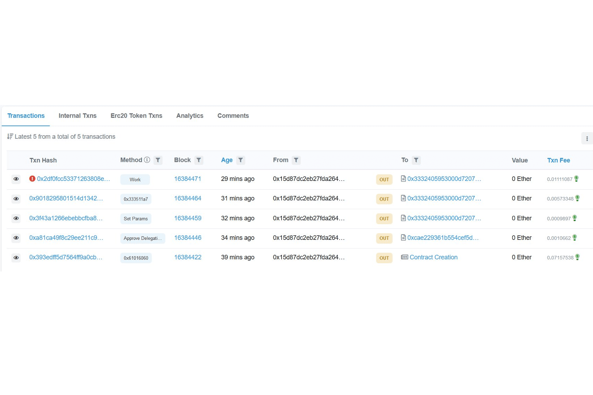The height and width of the screenshot is (395, 593).
Task: Click the green fee icon for 0.07157538
Action: [x=577, y=257]
